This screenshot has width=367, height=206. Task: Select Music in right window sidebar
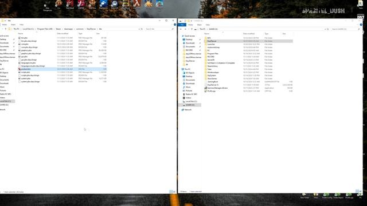click(188, 87)
